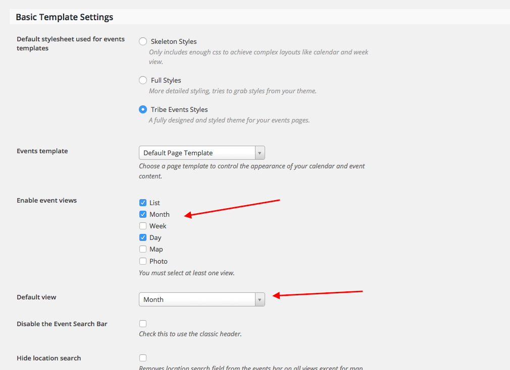This screenshot has width=510, height=370.
Task: Open the Events template dropdown
Action: tap(201, 153)
